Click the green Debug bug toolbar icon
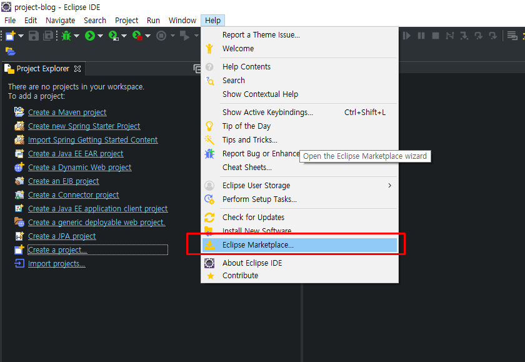This screenshot has height=362, width=525. (66, 36)
